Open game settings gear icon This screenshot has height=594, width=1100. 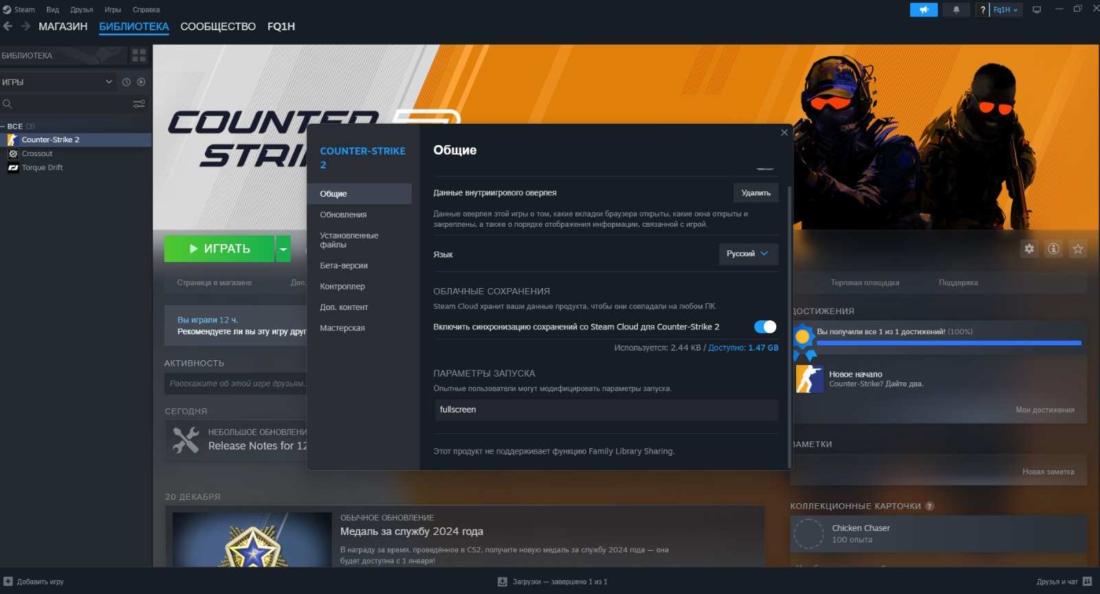point(1029,249)
